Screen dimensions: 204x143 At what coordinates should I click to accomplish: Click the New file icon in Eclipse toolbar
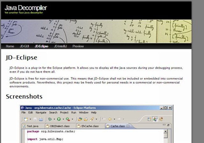click(25, 119)
